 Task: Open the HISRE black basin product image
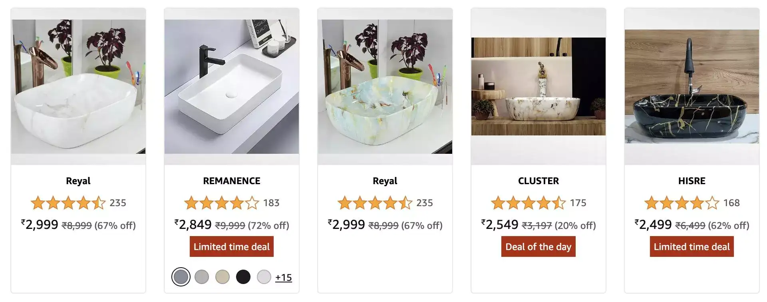pos(691,86)
